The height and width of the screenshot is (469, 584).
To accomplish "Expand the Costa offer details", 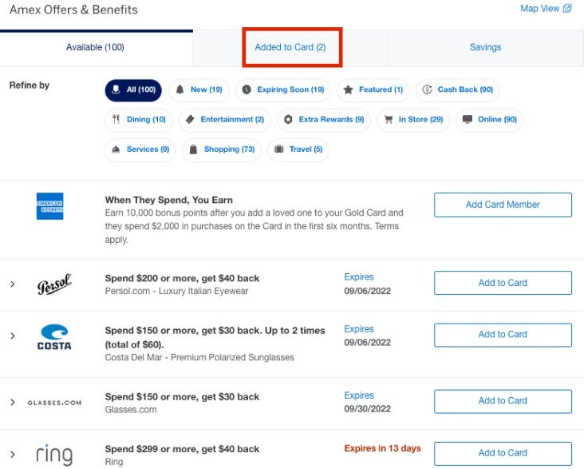I will [13, 336].
